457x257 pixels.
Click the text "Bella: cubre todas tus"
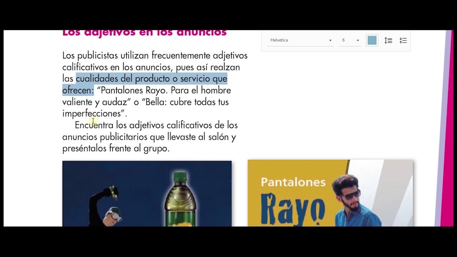pyautogui.click(x=187, y=102)
